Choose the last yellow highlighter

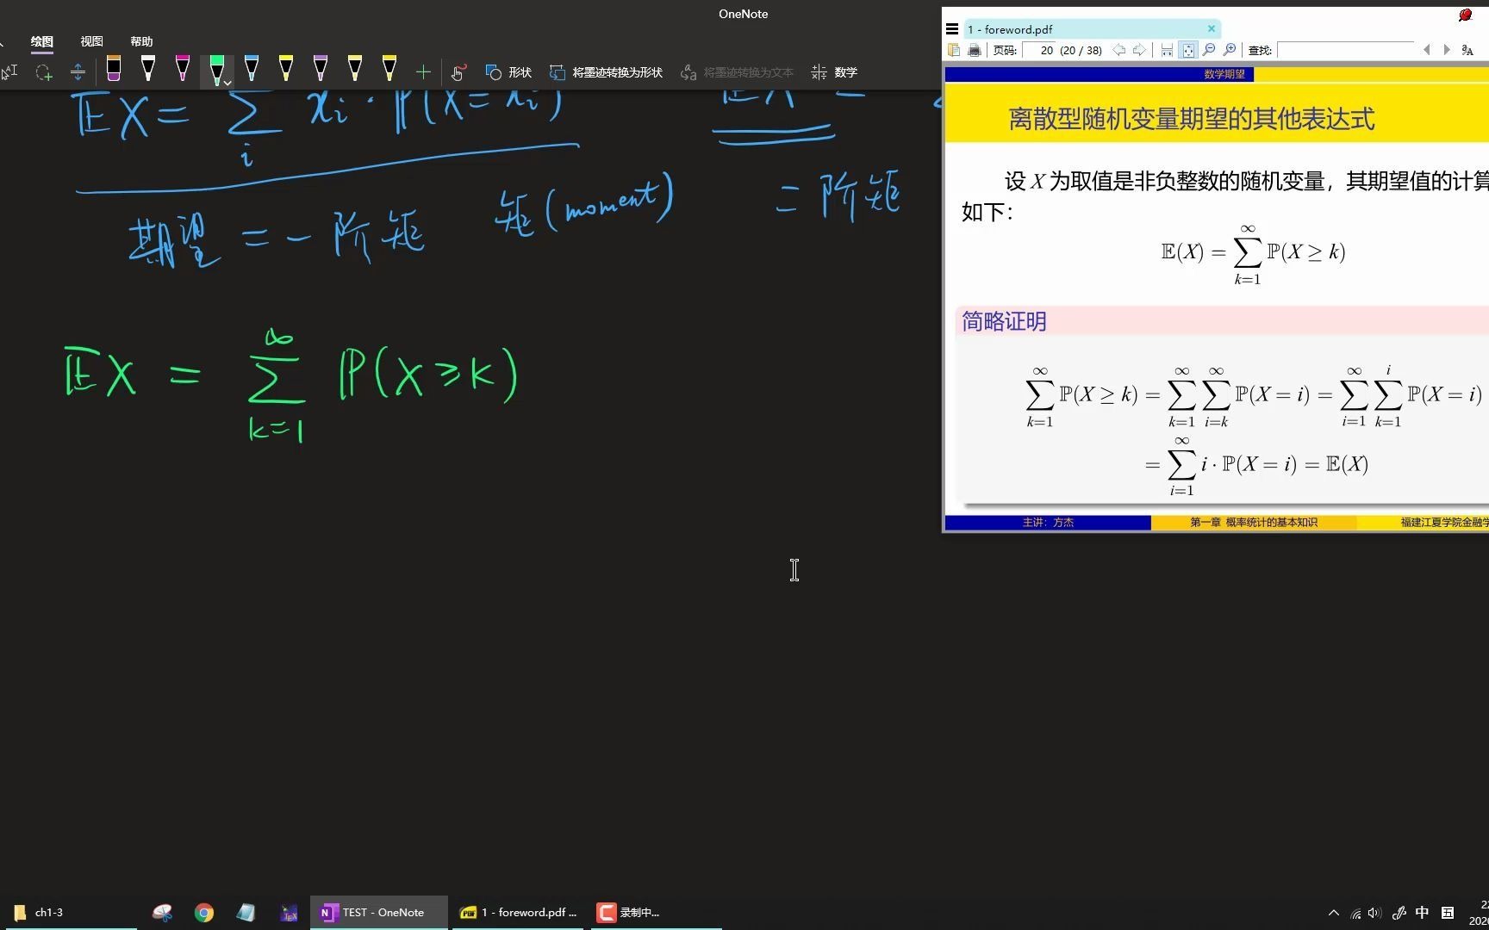[389, 69]
